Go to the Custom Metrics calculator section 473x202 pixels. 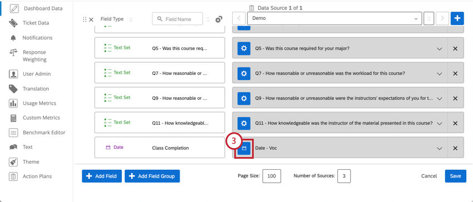point(35,118)
